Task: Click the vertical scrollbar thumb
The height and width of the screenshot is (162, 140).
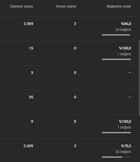Action: coord(139,78)
